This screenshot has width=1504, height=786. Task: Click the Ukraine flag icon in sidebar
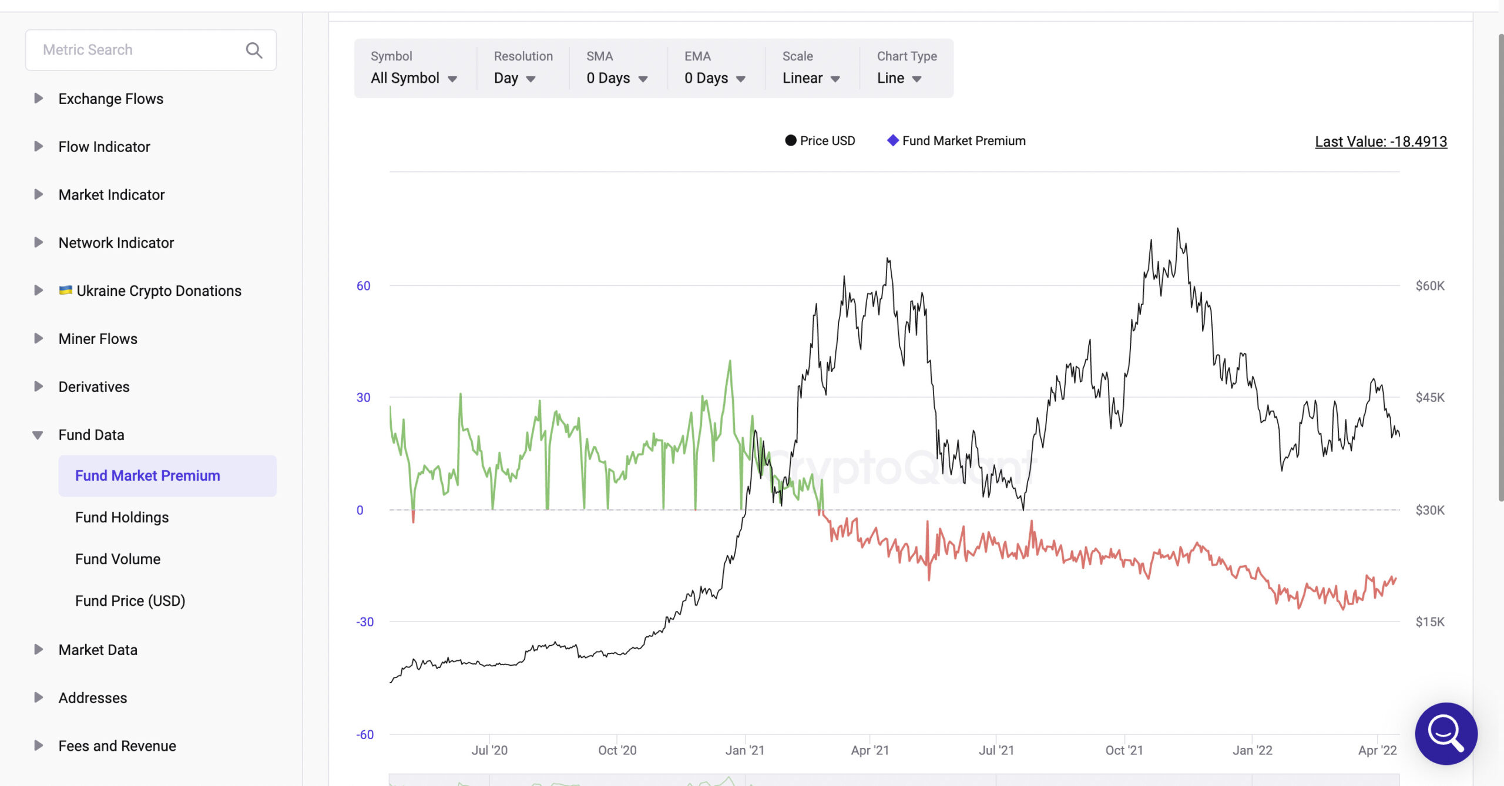pyautogui.click(x=66, y=290)
